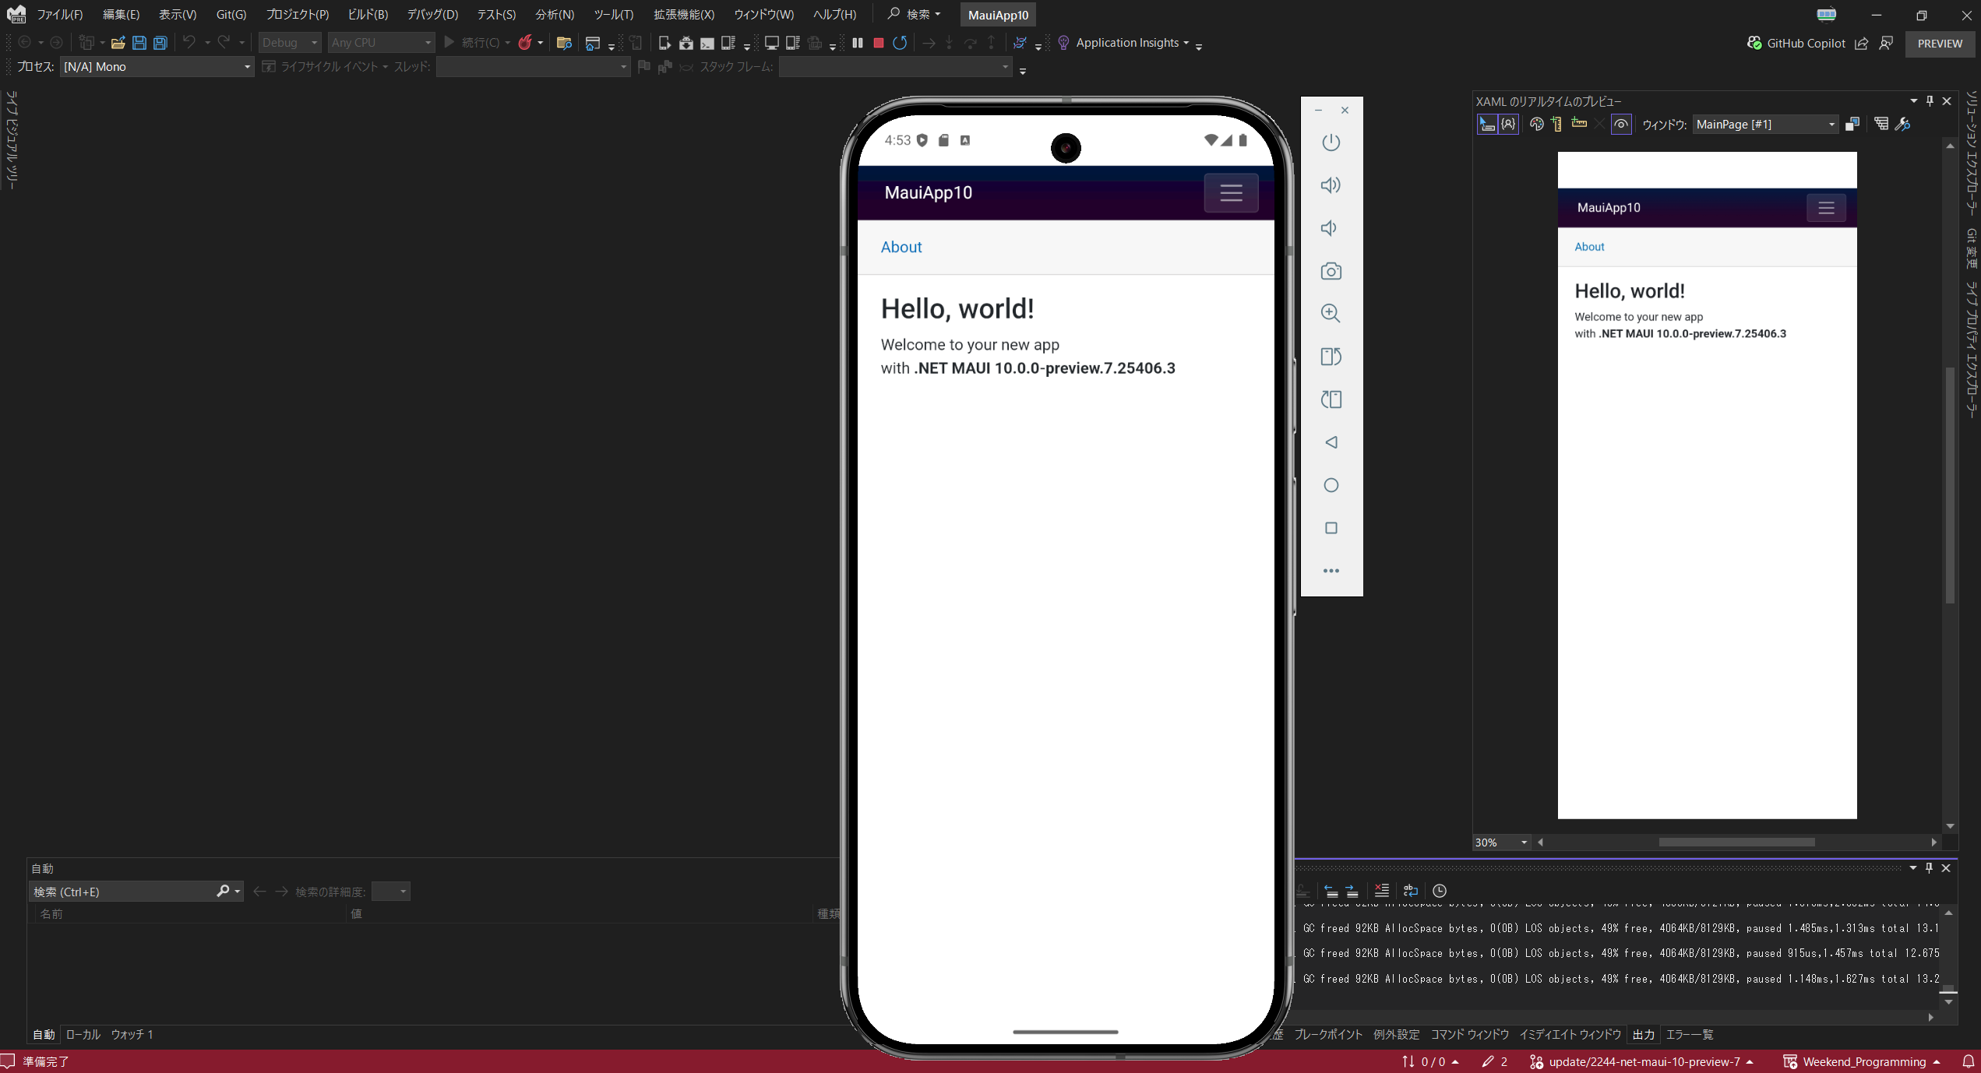Lower emulator volume with the speaker-down icon
The width and height of the screenshot is (1981, 1073).
point(1329,228)
